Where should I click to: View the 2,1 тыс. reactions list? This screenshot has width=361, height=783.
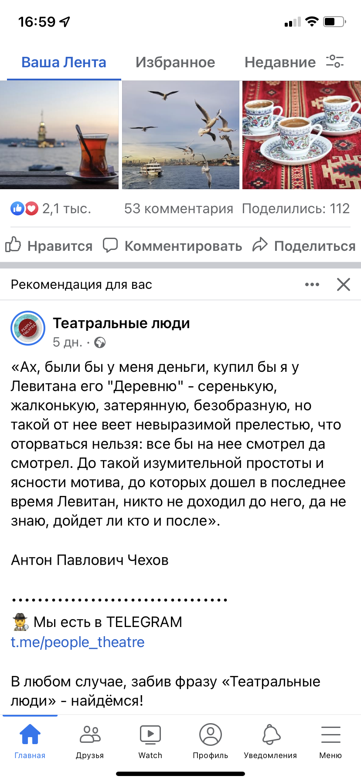point(51,208)
